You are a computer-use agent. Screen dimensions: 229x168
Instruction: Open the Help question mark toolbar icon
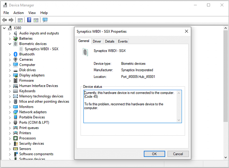(x=29, y=20)
